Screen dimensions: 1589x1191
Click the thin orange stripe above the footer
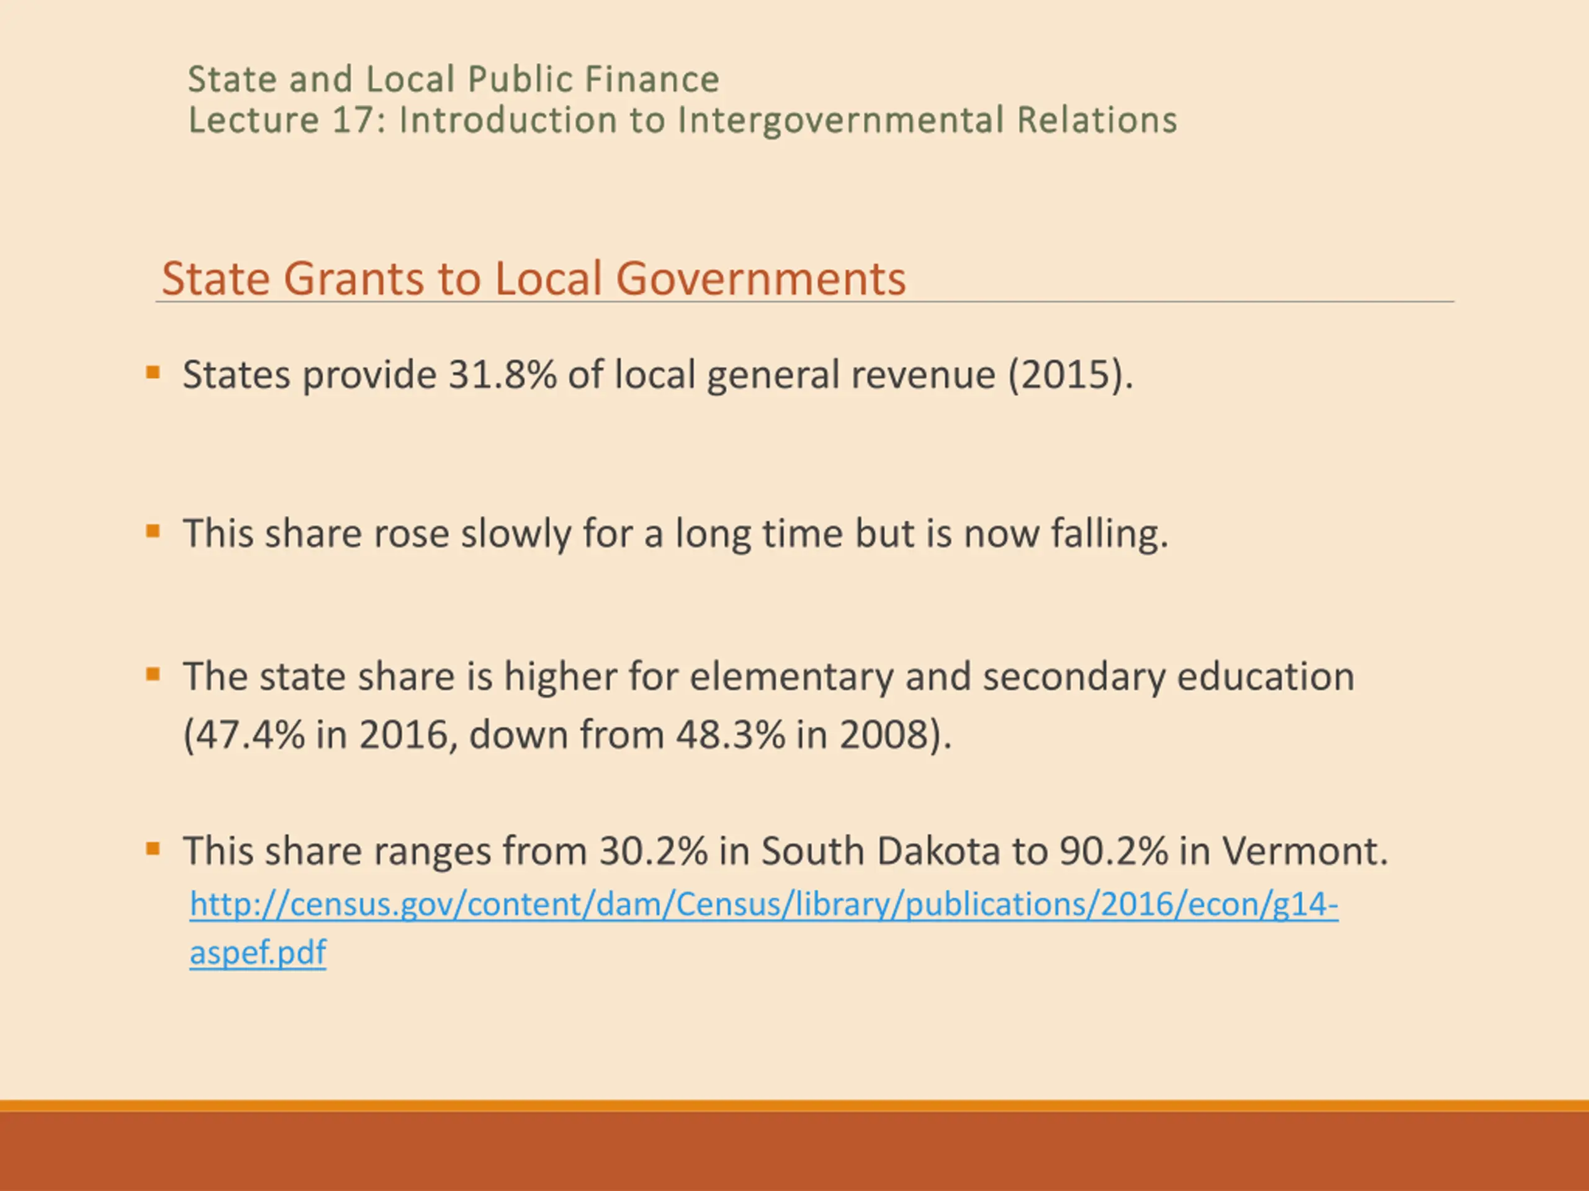click(794, 1106)
